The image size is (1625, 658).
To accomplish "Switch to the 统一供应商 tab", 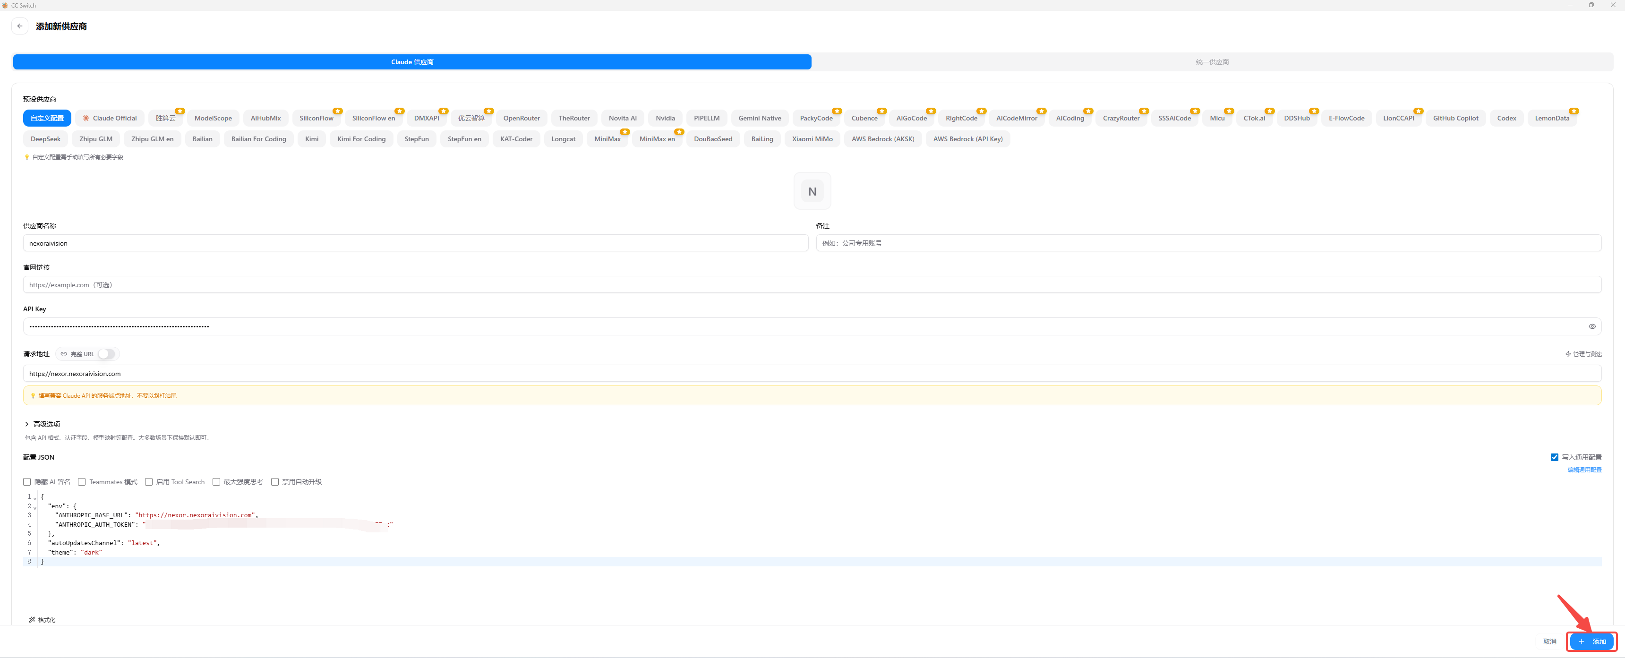I will pos(1212,62).
